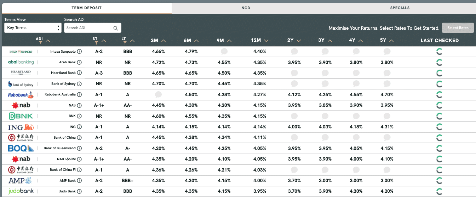Click the Intesa Sanpaolo last-checked refresh icon

[x=439, y=52]
